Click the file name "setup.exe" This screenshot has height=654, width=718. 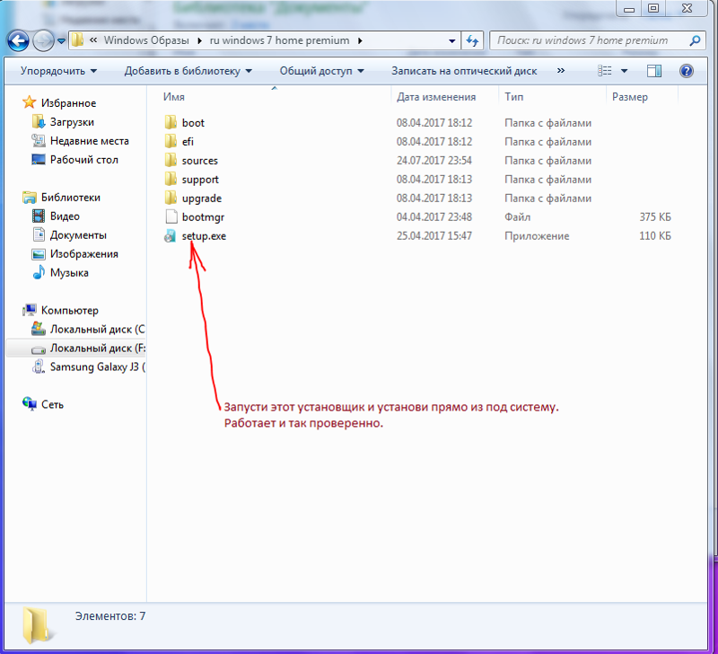click(x=204, y=236)
